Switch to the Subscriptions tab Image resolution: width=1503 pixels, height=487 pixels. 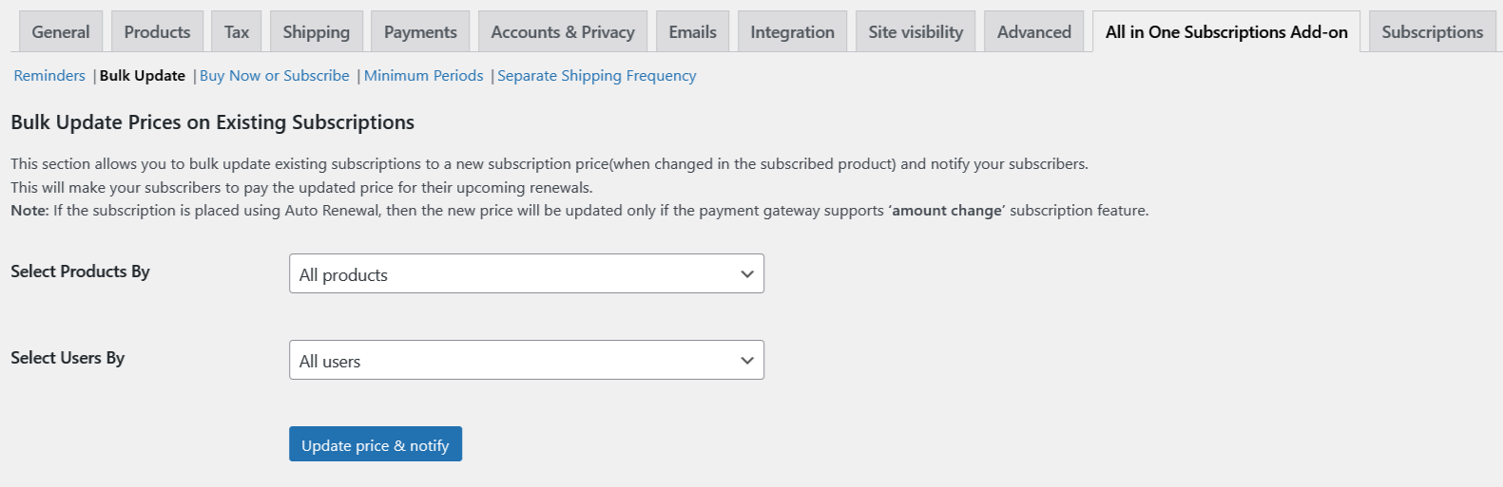pyautogui.click(x=1432, y=32)
